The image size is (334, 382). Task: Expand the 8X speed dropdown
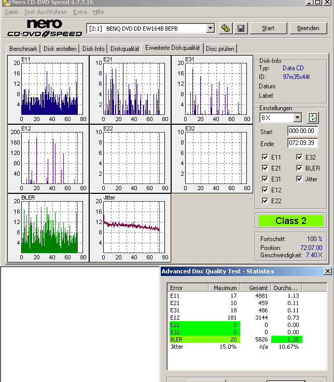tap(298, 117)
